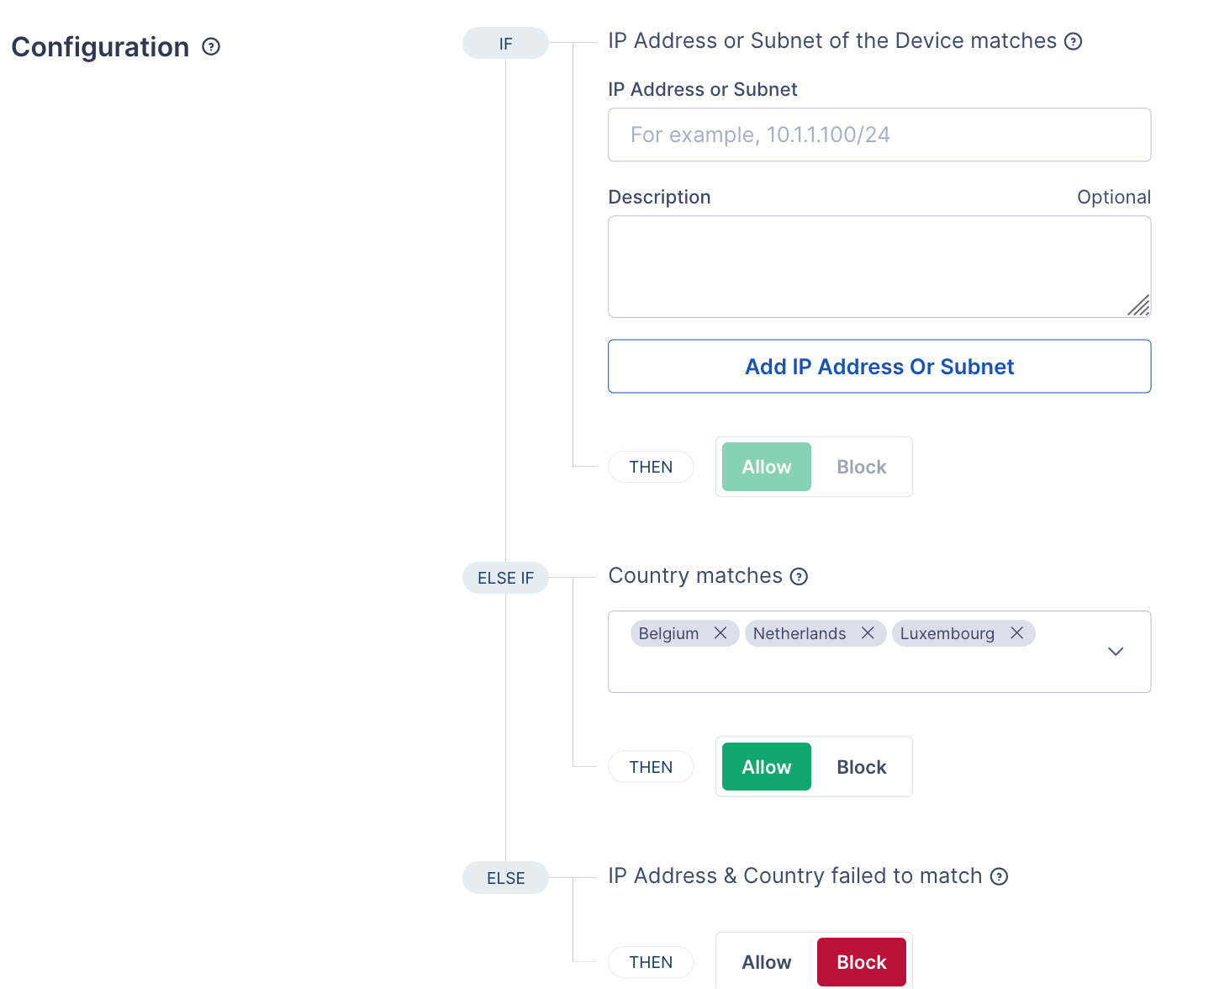Choose Allow for IP Address rule
The width and height of the screenshot is (1214, 989).
tap(766, 467)
